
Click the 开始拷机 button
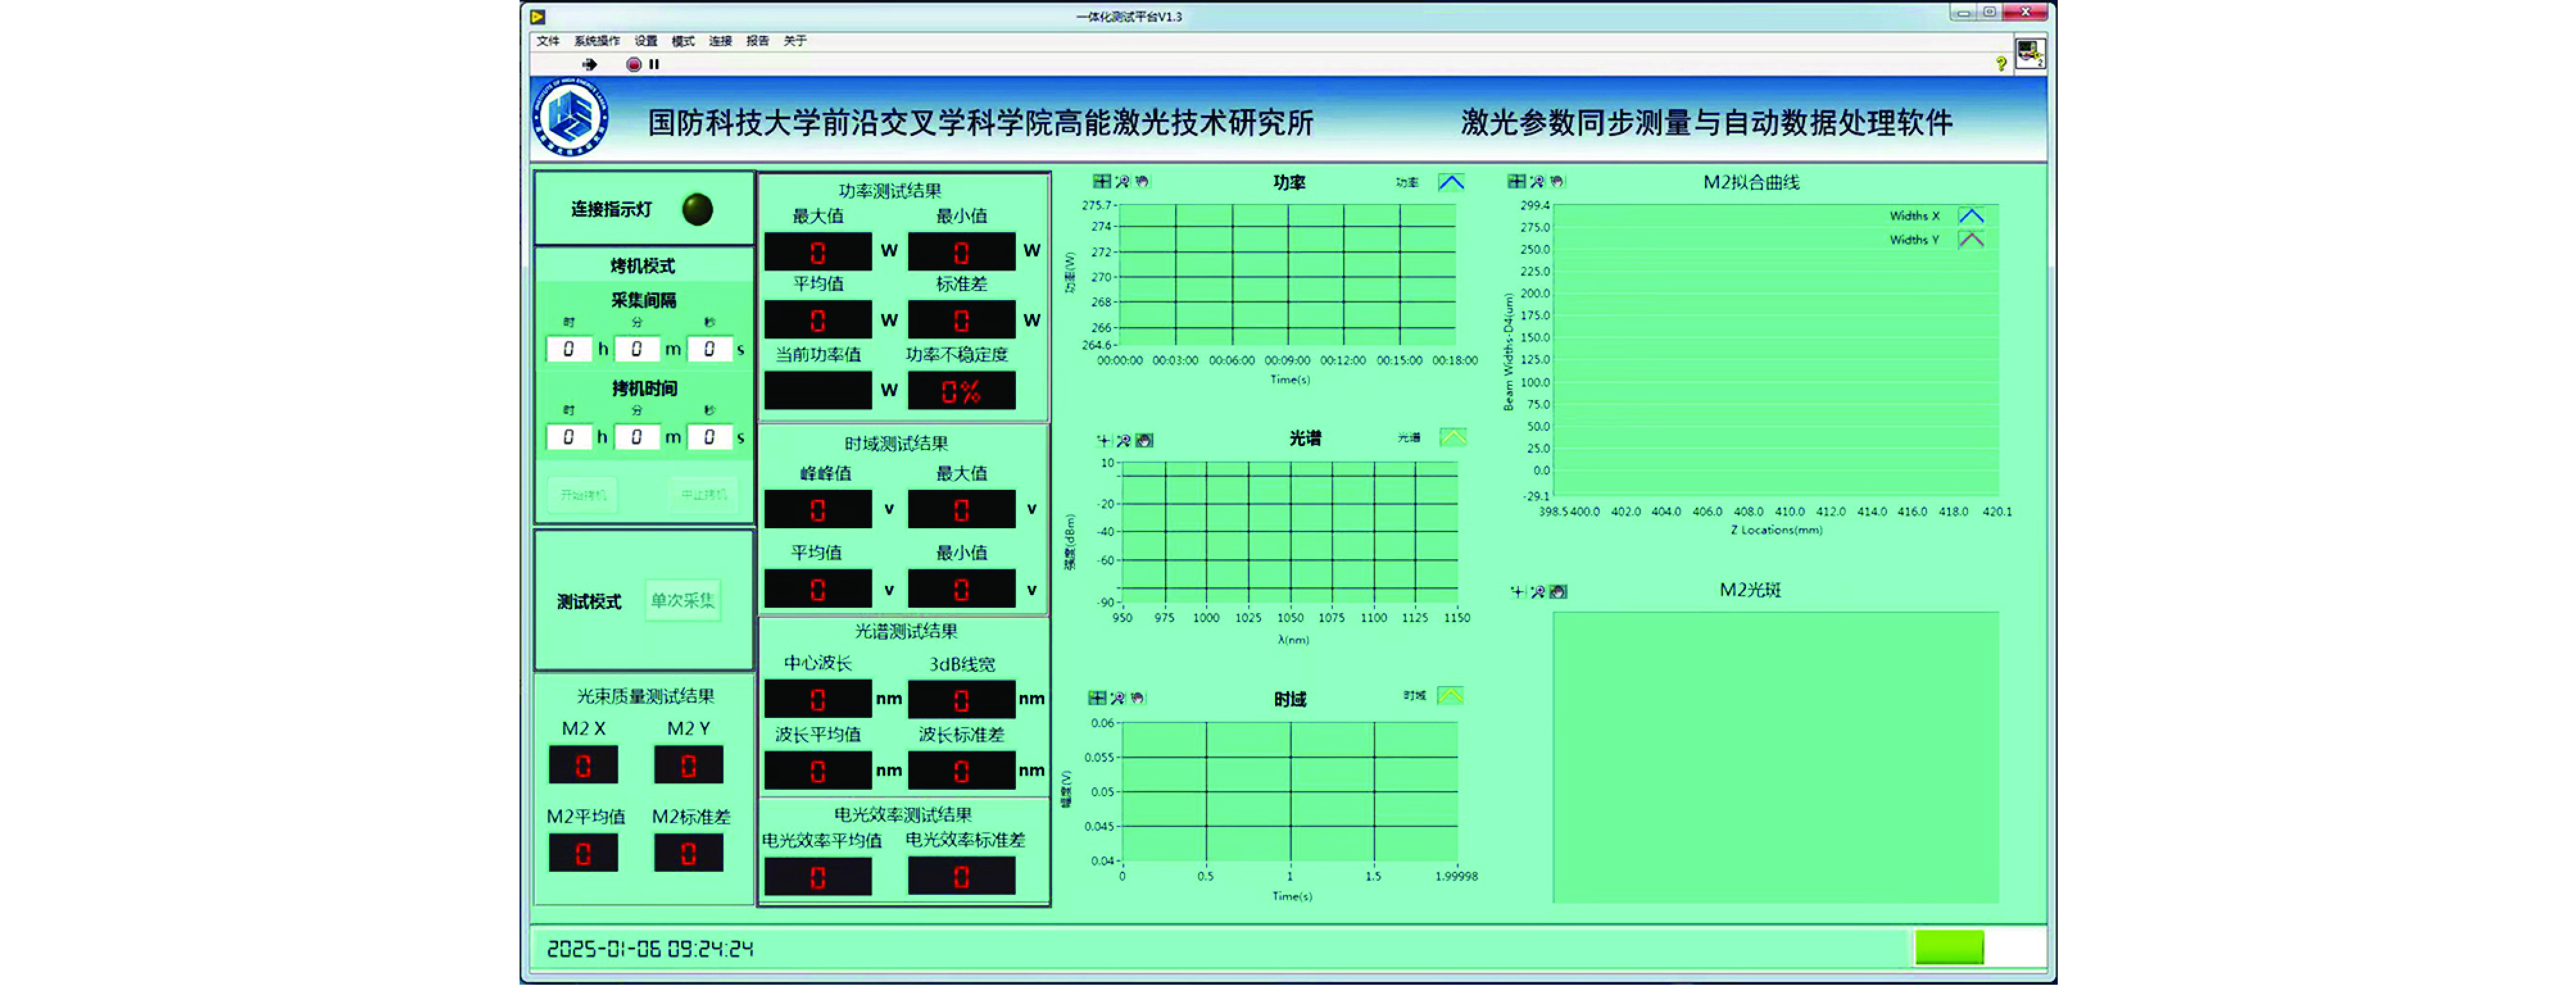[x=583, y=494]
